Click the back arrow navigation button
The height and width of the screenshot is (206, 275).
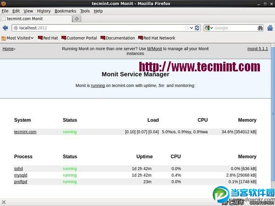click(5, 28)
